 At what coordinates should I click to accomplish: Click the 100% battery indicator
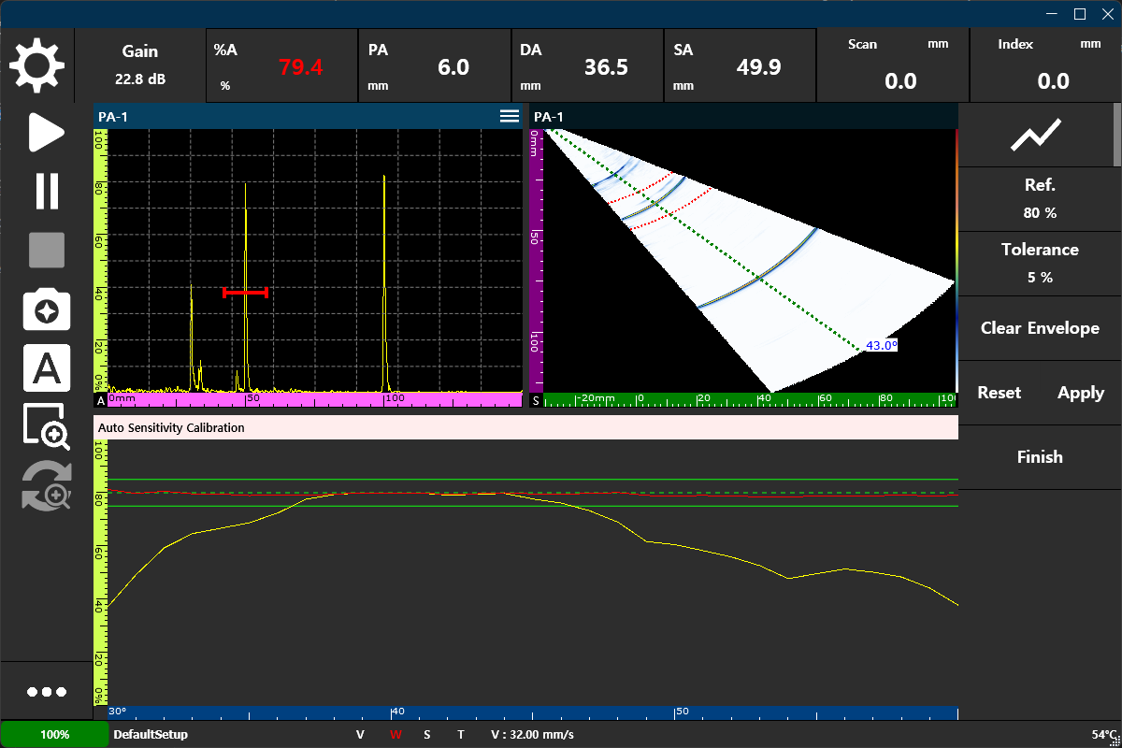[x=54, y=734]
